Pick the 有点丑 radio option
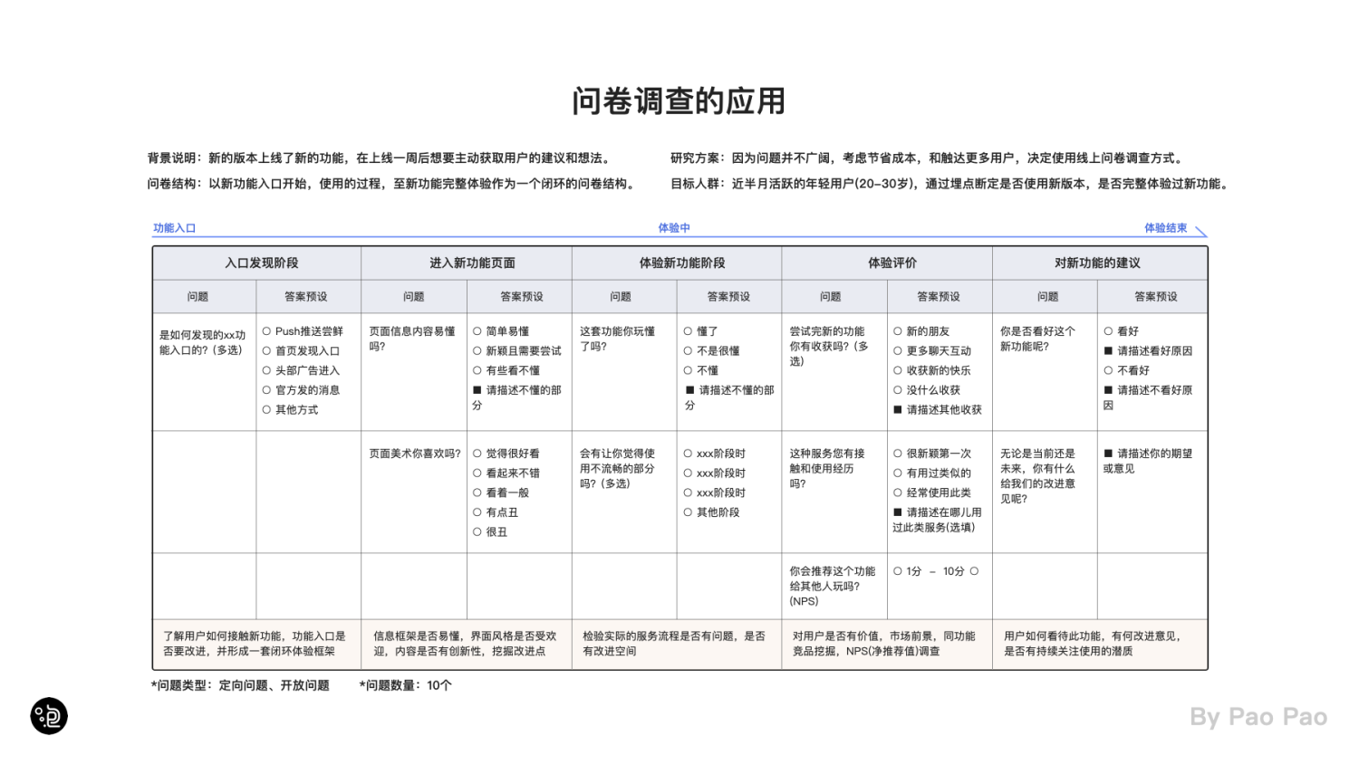 (x=477, y=512)
